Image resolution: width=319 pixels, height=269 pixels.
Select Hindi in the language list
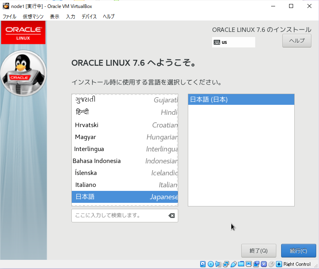[125, 112]
